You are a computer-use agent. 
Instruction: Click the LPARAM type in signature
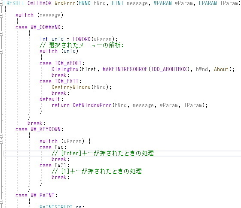[x=208, y=3]
